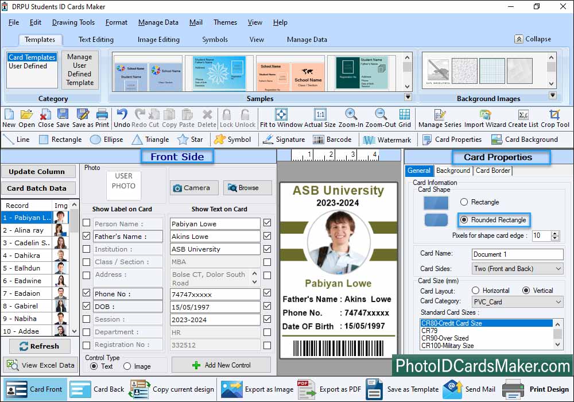Expand the Background Images dropdown arrow
The image size is (574, 402).
553,95
